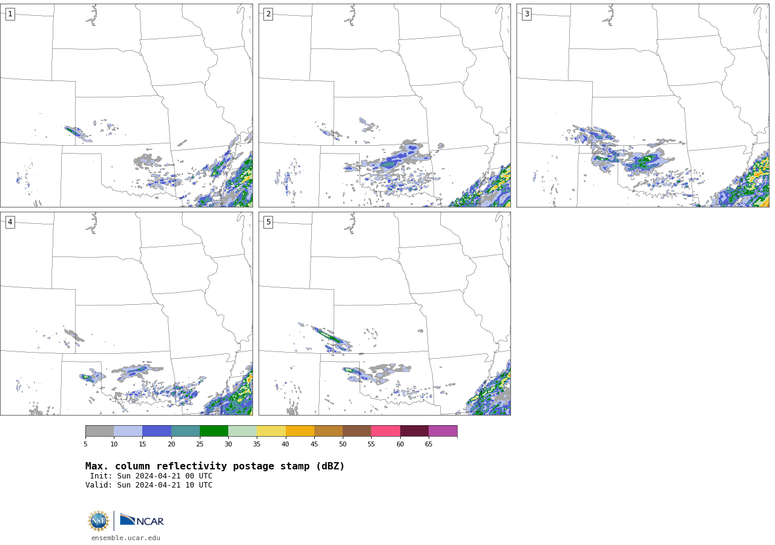
Task: Click the blue 15-20 dBZ swatch
Action: (157, 431)
